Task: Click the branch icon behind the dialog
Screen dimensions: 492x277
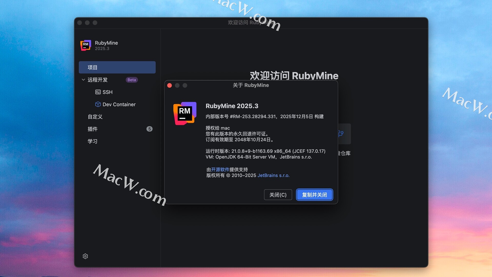Action: point(341,134)
